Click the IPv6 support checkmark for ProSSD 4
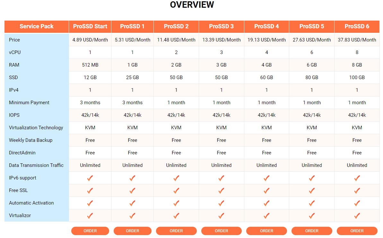 266,178
